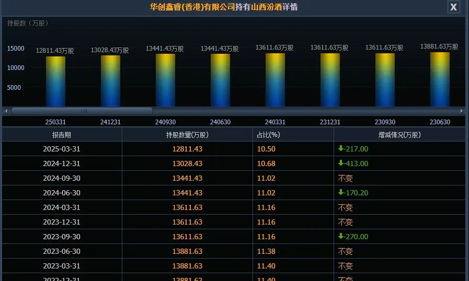The height and width of the screenshot is (281, 469).
Task: Click the -413.00 decrease value
Action: click(x=353, y=163)
